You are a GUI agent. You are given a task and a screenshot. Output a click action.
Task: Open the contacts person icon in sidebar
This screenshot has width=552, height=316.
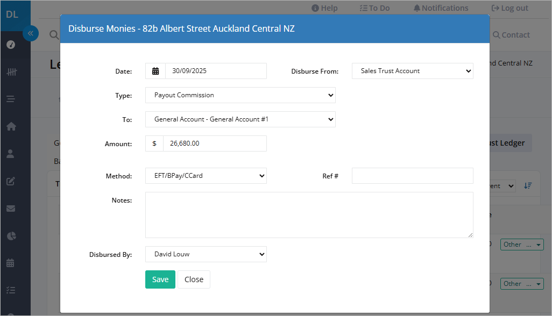(11, 154)
